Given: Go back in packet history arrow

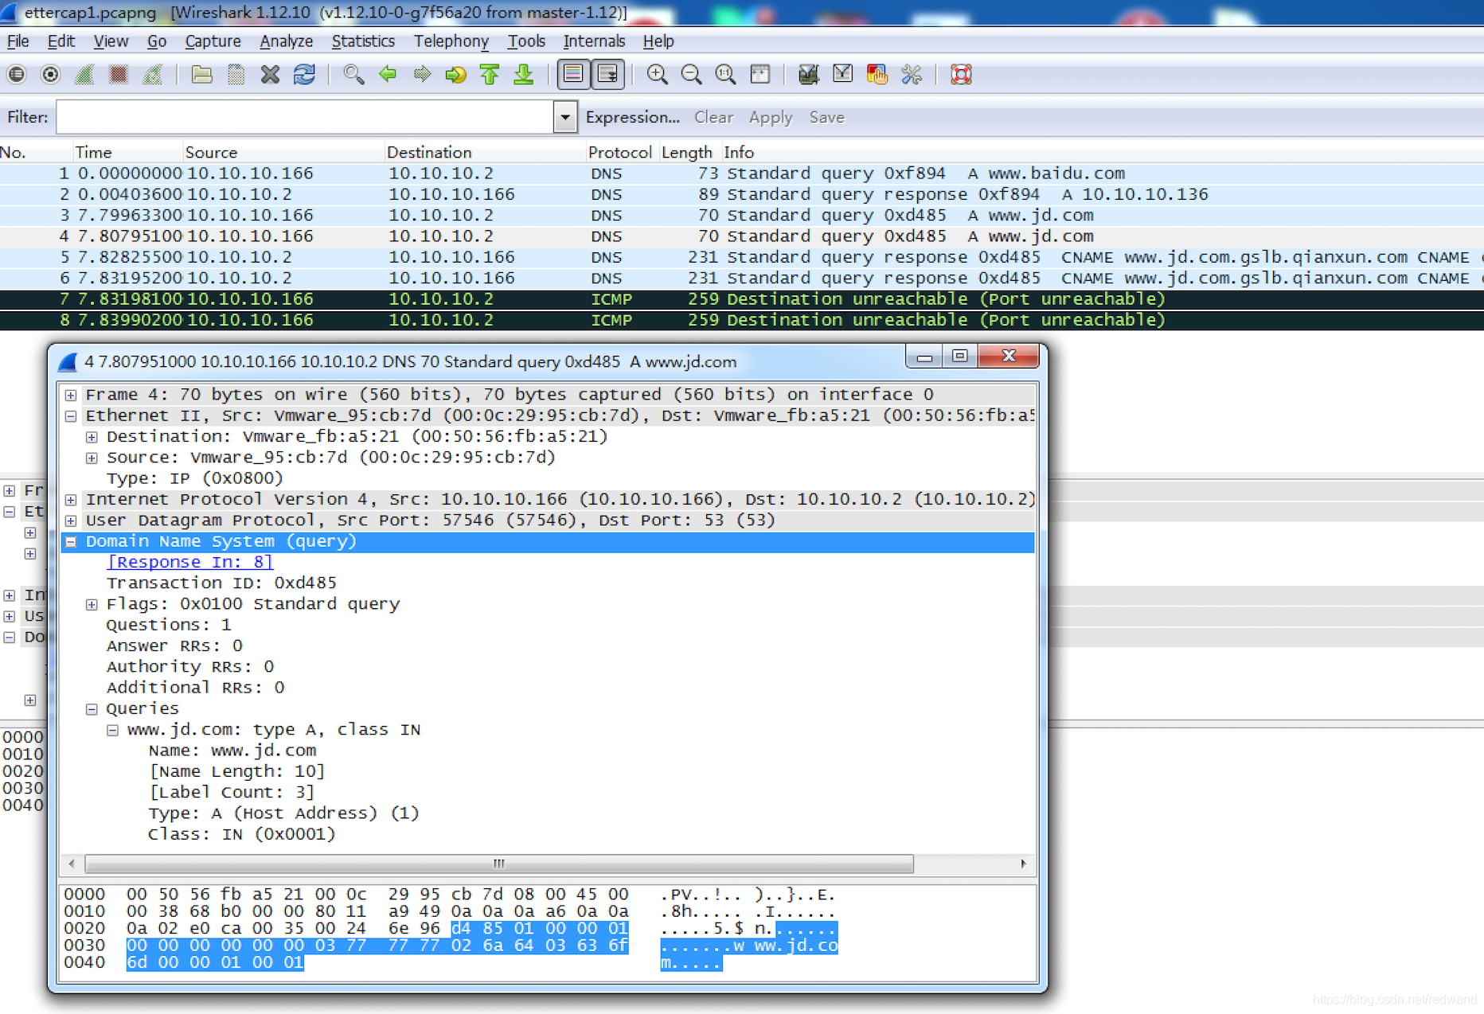Looking at the screenshot, I should point(388,75).
